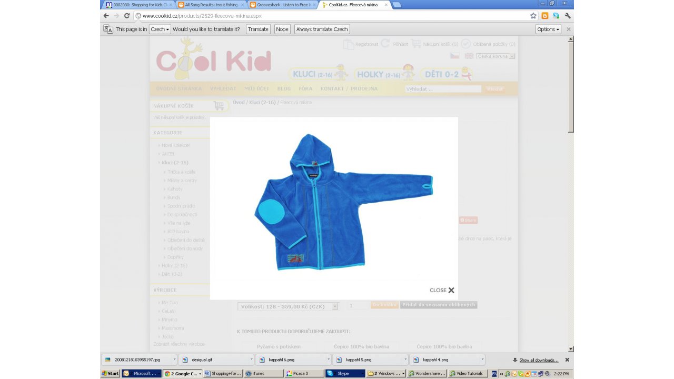Screen dimensions: 674x379
Task: Click the Translate button
Action: click(258, 29)
